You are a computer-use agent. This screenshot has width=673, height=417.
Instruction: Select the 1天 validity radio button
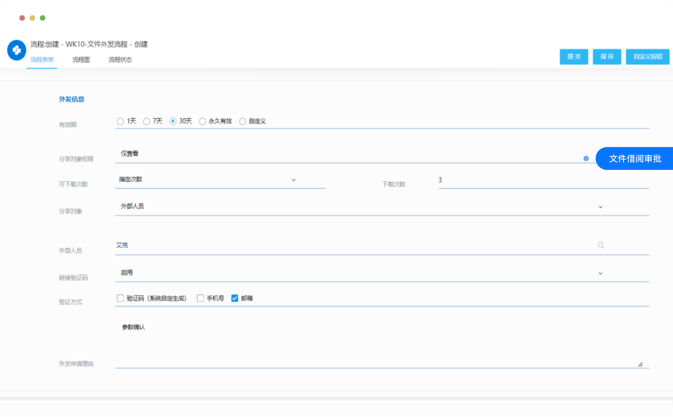[x=120, y=121]
